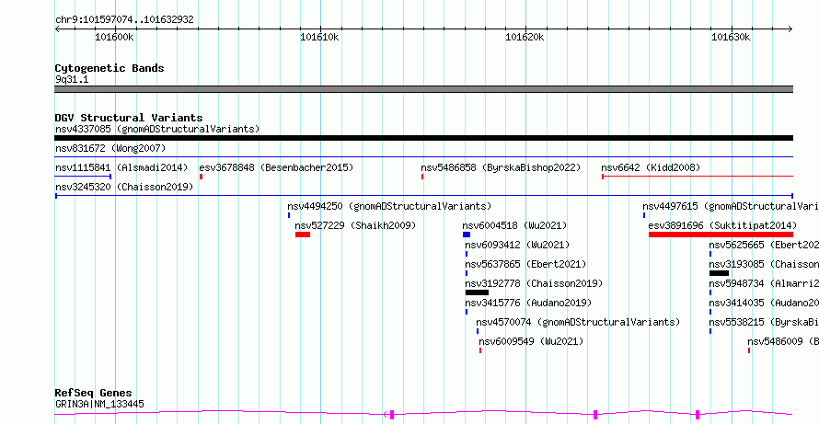This screenshot has width=819, height=424.
Task: Click the first magenta GRIN3A exon block
Action: 392,415
